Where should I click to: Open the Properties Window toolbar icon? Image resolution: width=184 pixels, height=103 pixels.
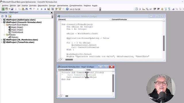56,9
